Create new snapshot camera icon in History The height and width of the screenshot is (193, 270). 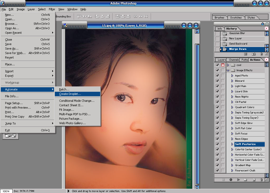[254, 54]
